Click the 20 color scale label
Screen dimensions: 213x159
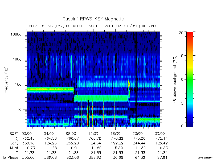click(x=181, y=33)
